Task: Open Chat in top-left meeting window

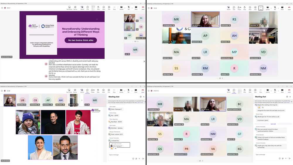Action: 88,8
